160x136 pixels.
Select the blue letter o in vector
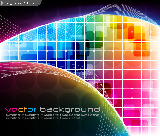coord(30,110)
